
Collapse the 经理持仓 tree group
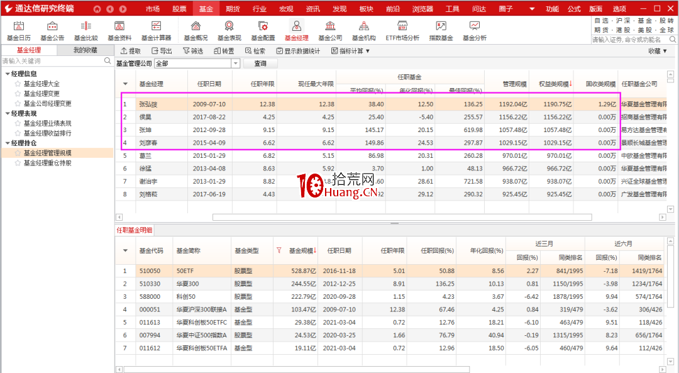tap(8, 143)
